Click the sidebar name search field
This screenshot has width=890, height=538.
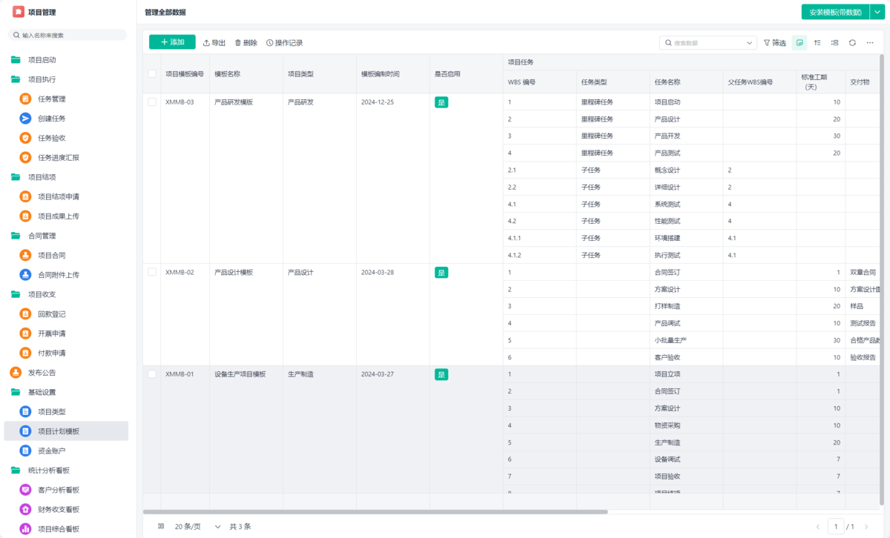click(x=67, y=35)
